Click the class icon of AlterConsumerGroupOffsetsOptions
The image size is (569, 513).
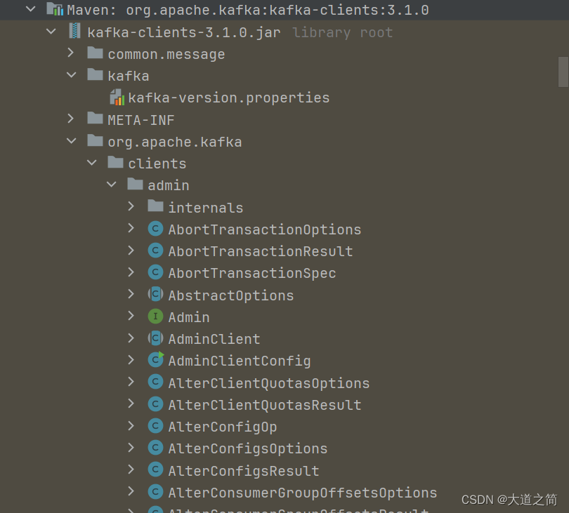[155, 492]
